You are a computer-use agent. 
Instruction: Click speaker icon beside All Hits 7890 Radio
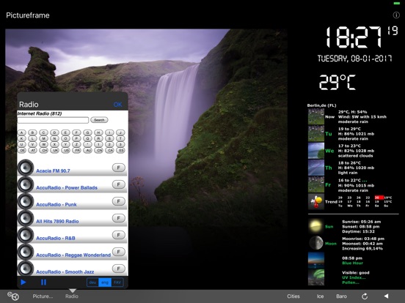(26, 218)
